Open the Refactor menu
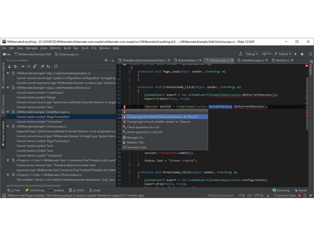The image size is (314, 236). click(55, 48)
